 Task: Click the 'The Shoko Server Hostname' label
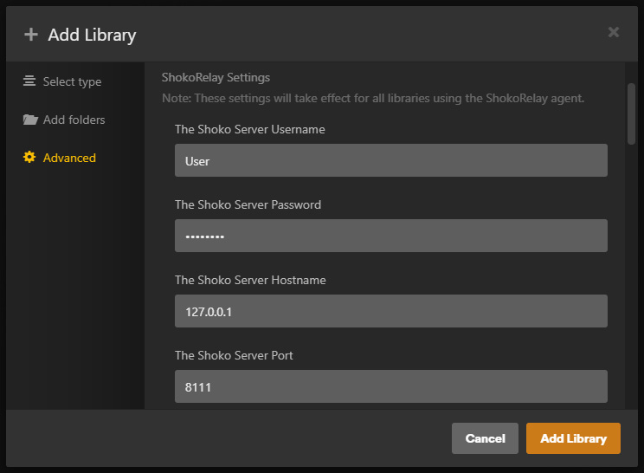(250, 281)
